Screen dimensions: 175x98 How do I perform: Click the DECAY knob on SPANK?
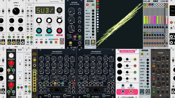tap(71, 28)
